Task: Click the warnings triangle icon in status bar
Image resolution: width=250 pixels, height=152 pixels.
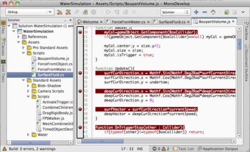Action: (x=164, y=149)
